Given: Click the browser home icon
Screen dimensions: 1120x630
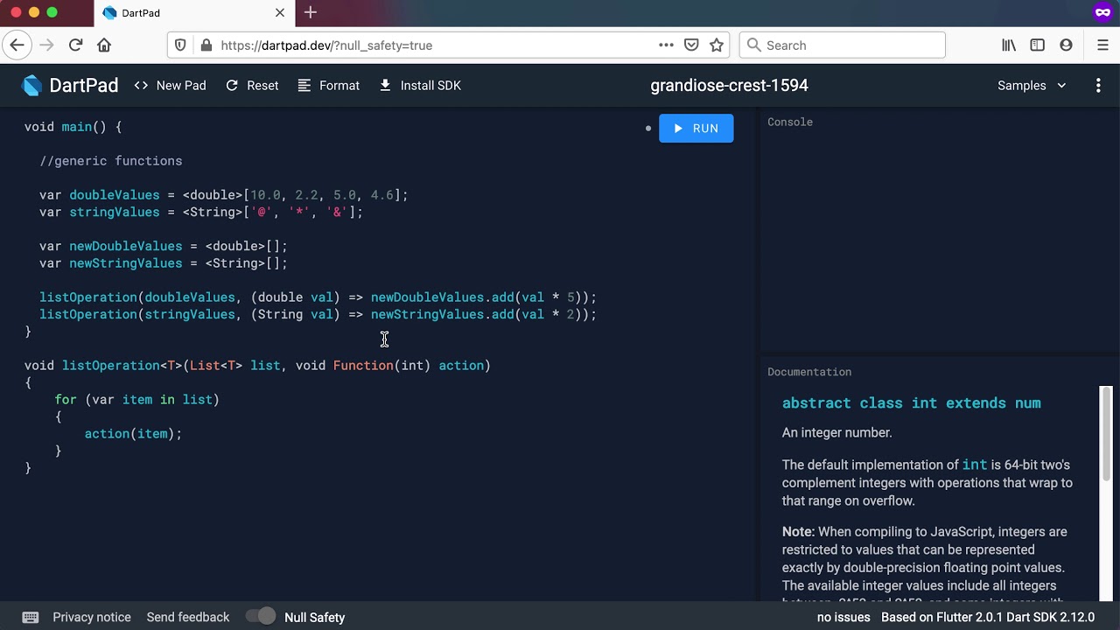Looking at the screenshot, I should tap(104, 45).
